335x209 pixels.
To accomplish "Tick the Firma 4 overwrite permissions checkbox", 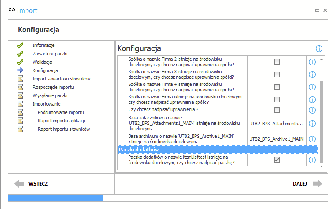I will click(x=277, y=87).
